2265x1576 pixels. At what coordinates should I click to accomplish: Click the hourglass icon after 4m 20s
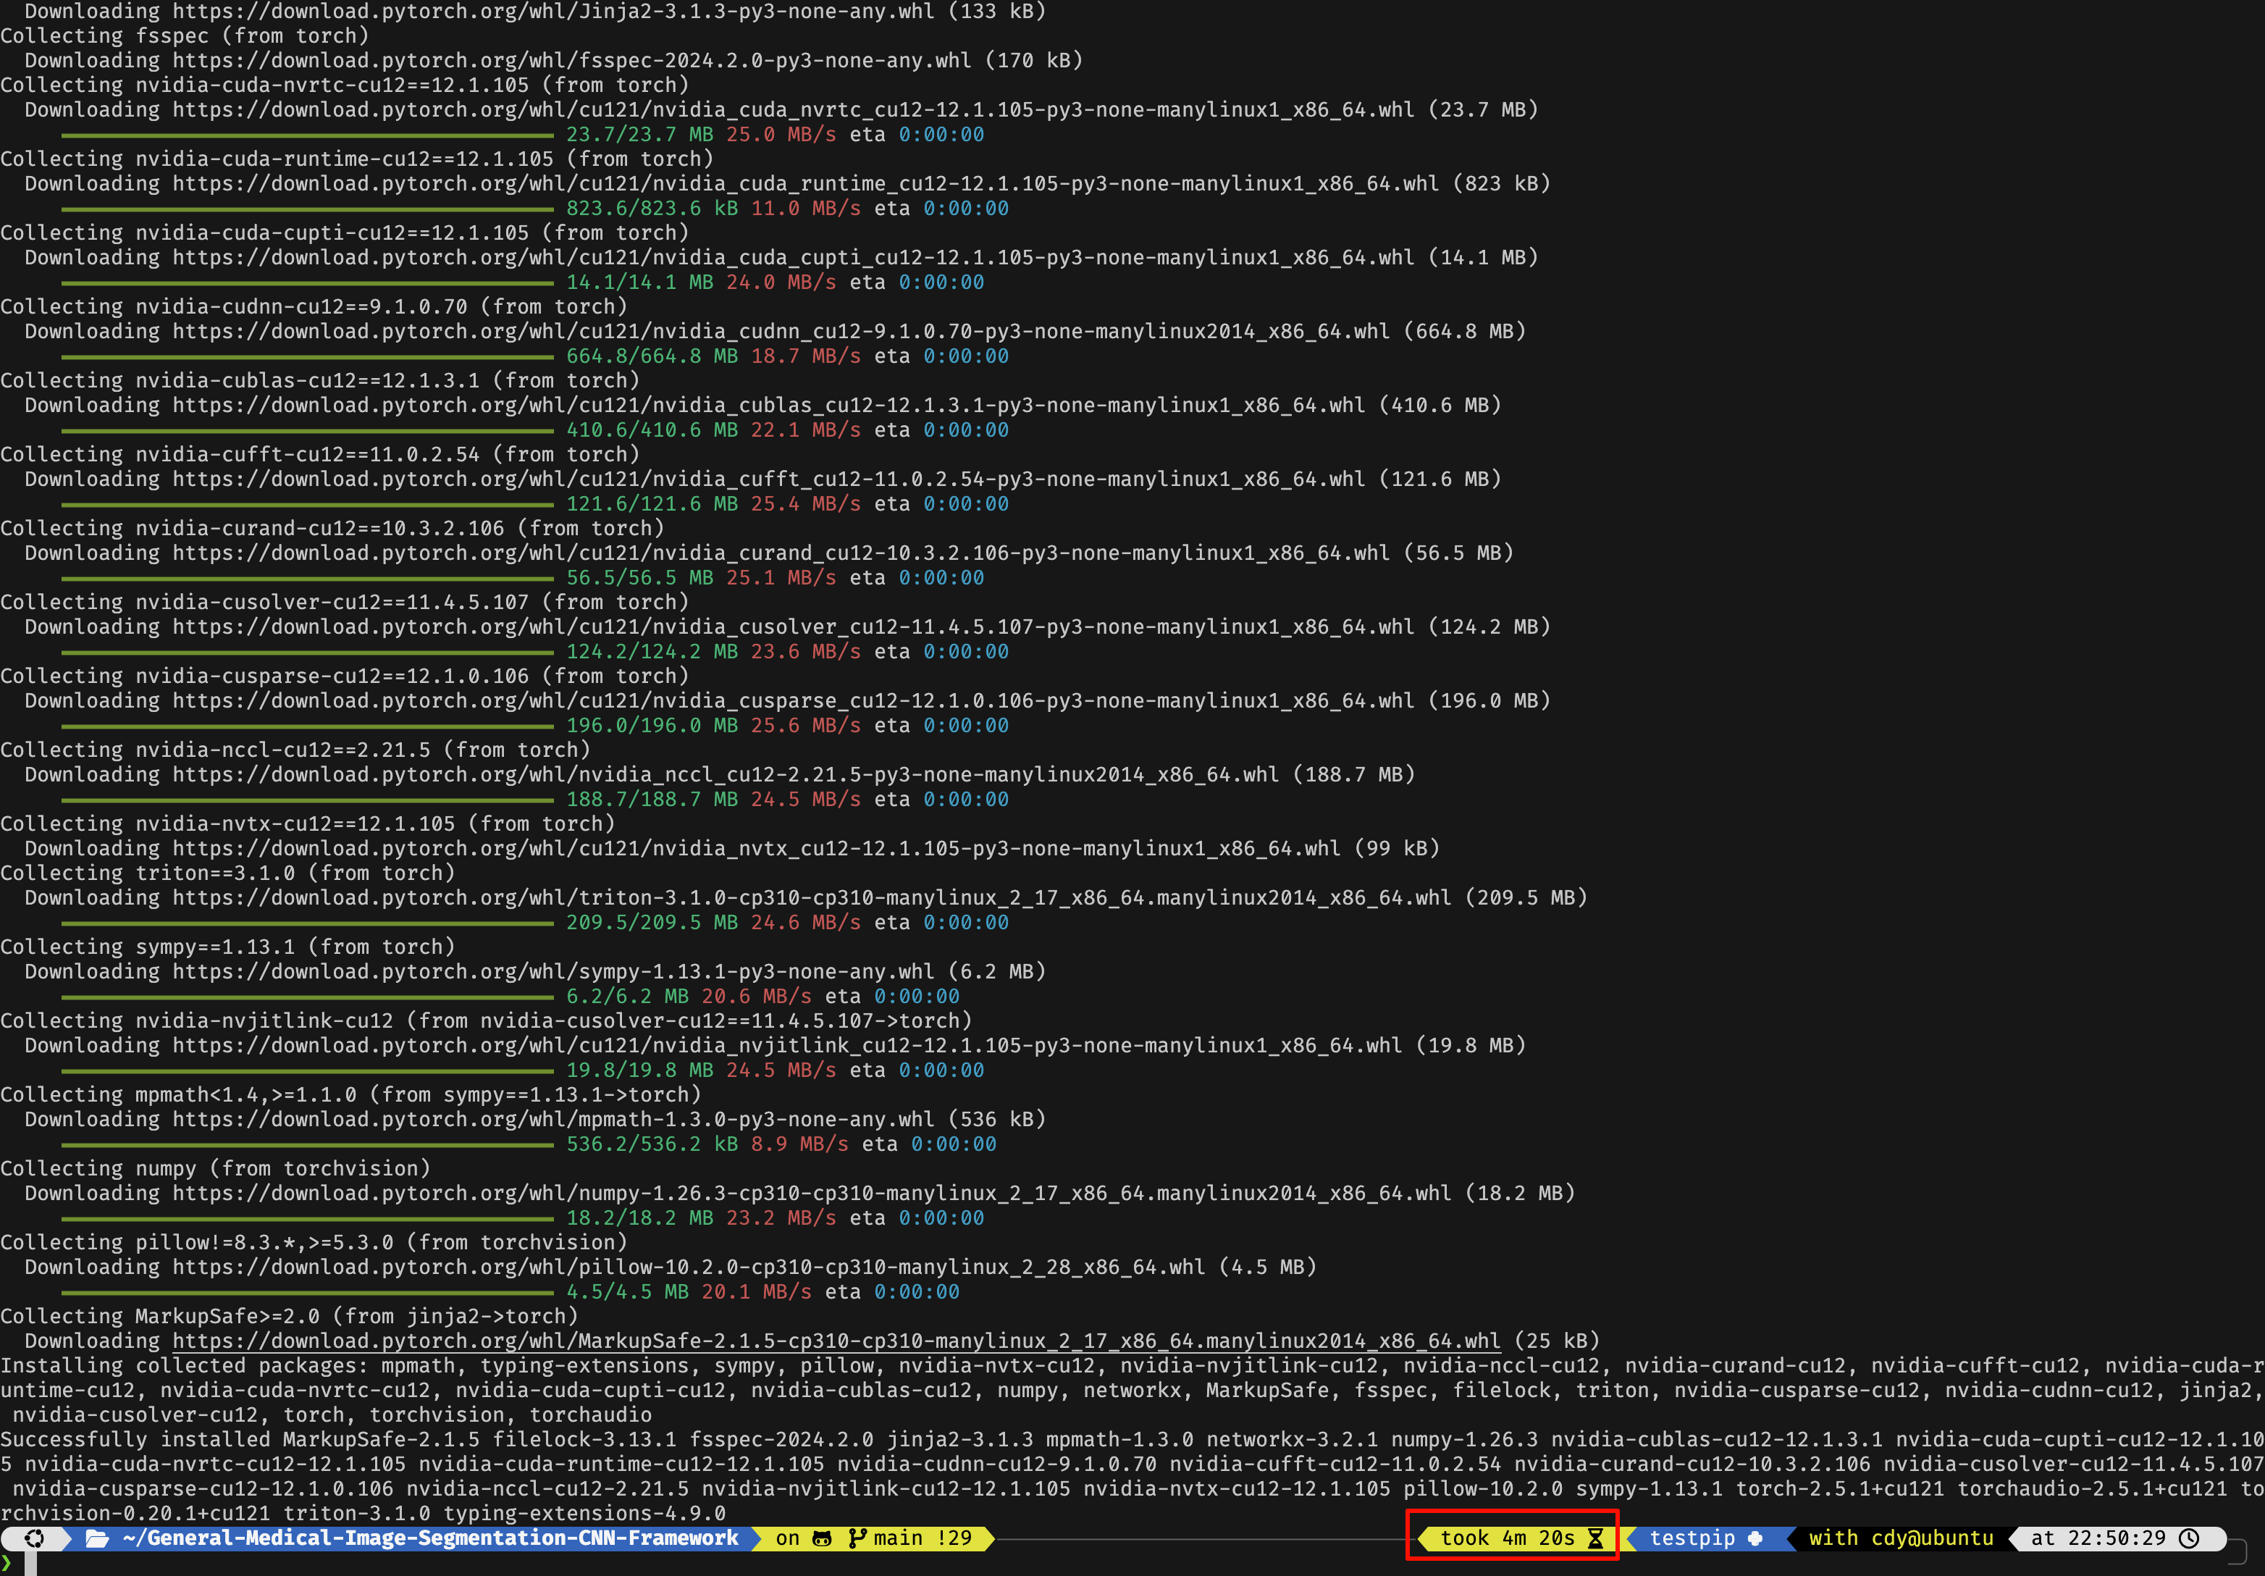coord(1595,1538)
